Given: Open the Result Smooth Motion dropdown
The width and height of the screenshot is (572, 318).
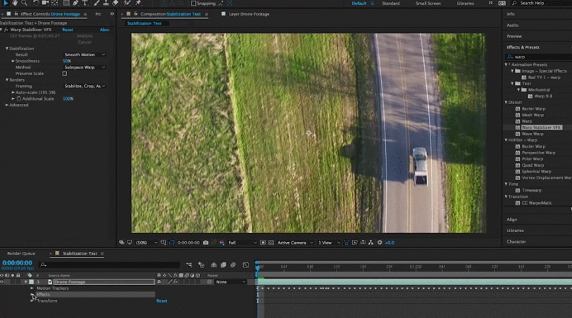Looking at the screenshot, I should pyautogui.click(x=85, y=55).
